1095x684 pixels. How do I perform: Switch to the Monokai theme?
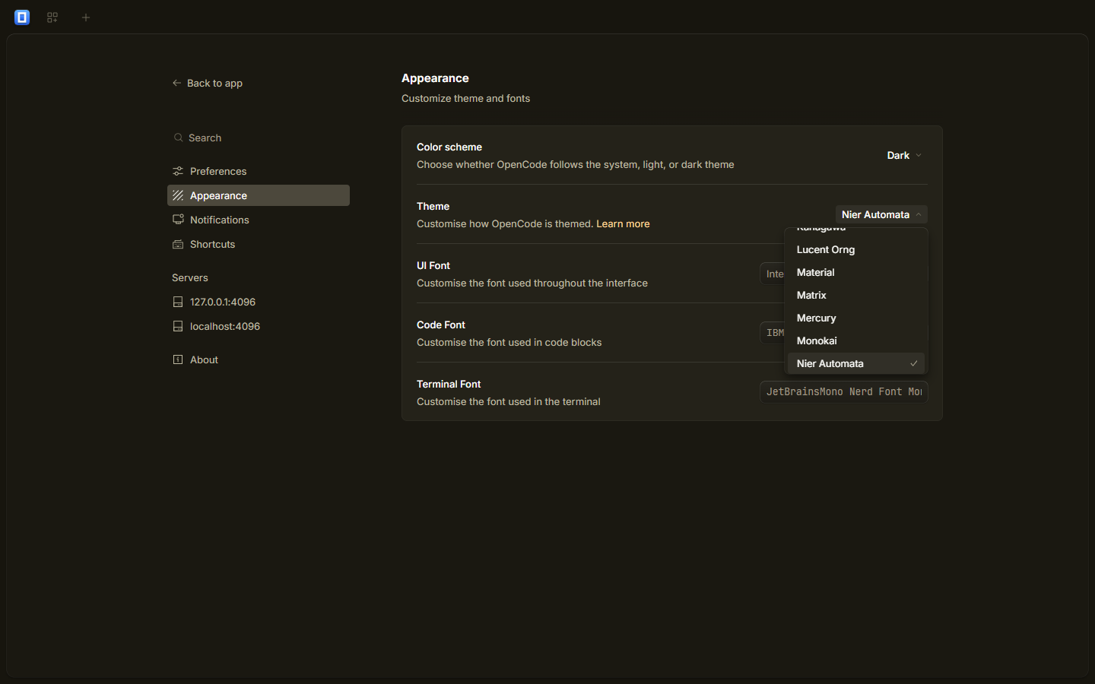tap(856, 340)
